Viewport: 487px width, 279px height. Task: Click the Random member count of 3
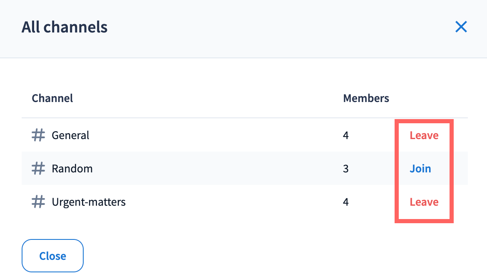pyautogui.click(x=346, y=169)
